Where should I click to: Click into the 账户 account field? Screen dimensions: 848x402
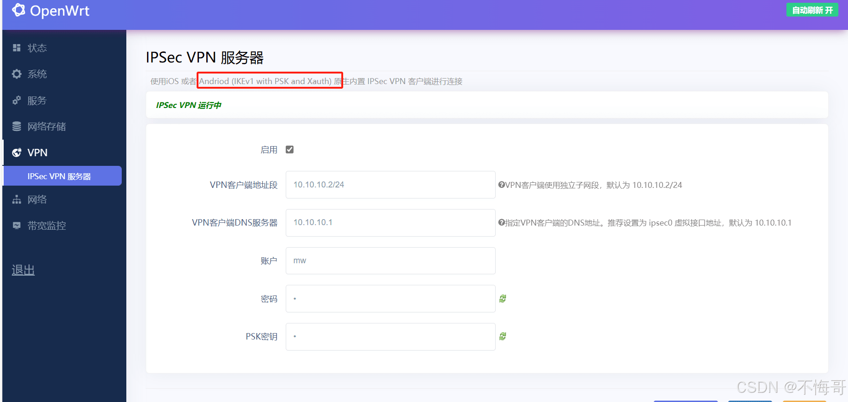(x=390, y=260)
